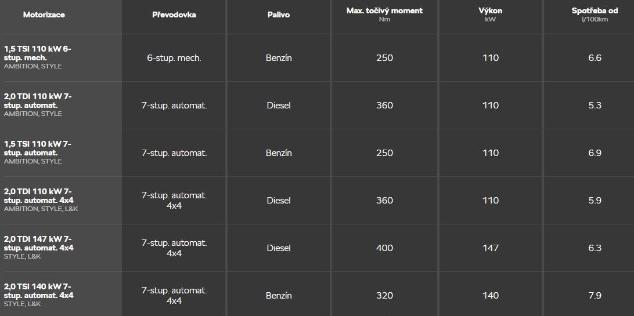Click the Převodovka column header
634x316 pixels.
coord(174,15)
